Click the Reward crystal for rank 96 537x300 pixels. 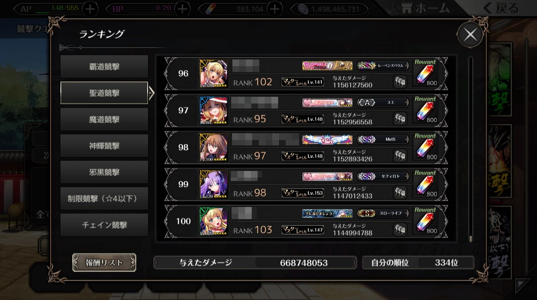[425, 73]
